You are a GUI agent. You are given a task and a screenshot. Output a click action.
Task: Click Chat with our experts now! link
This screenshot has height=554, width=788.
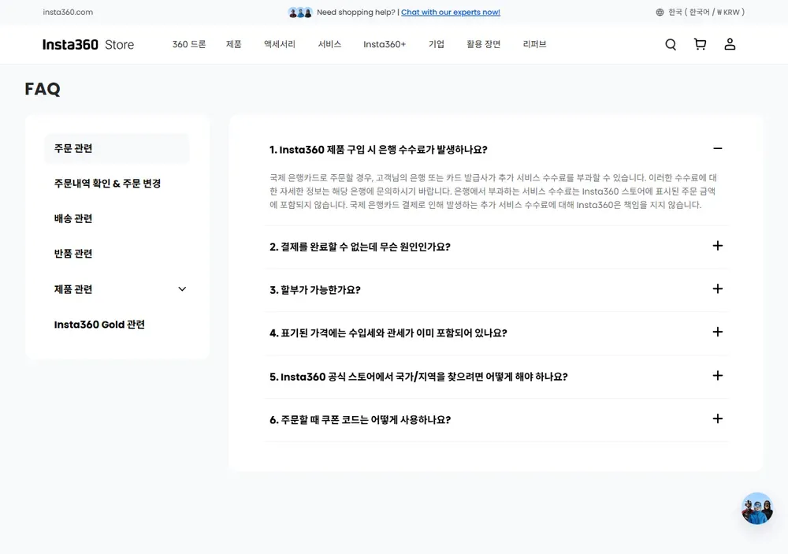(450, 12)
